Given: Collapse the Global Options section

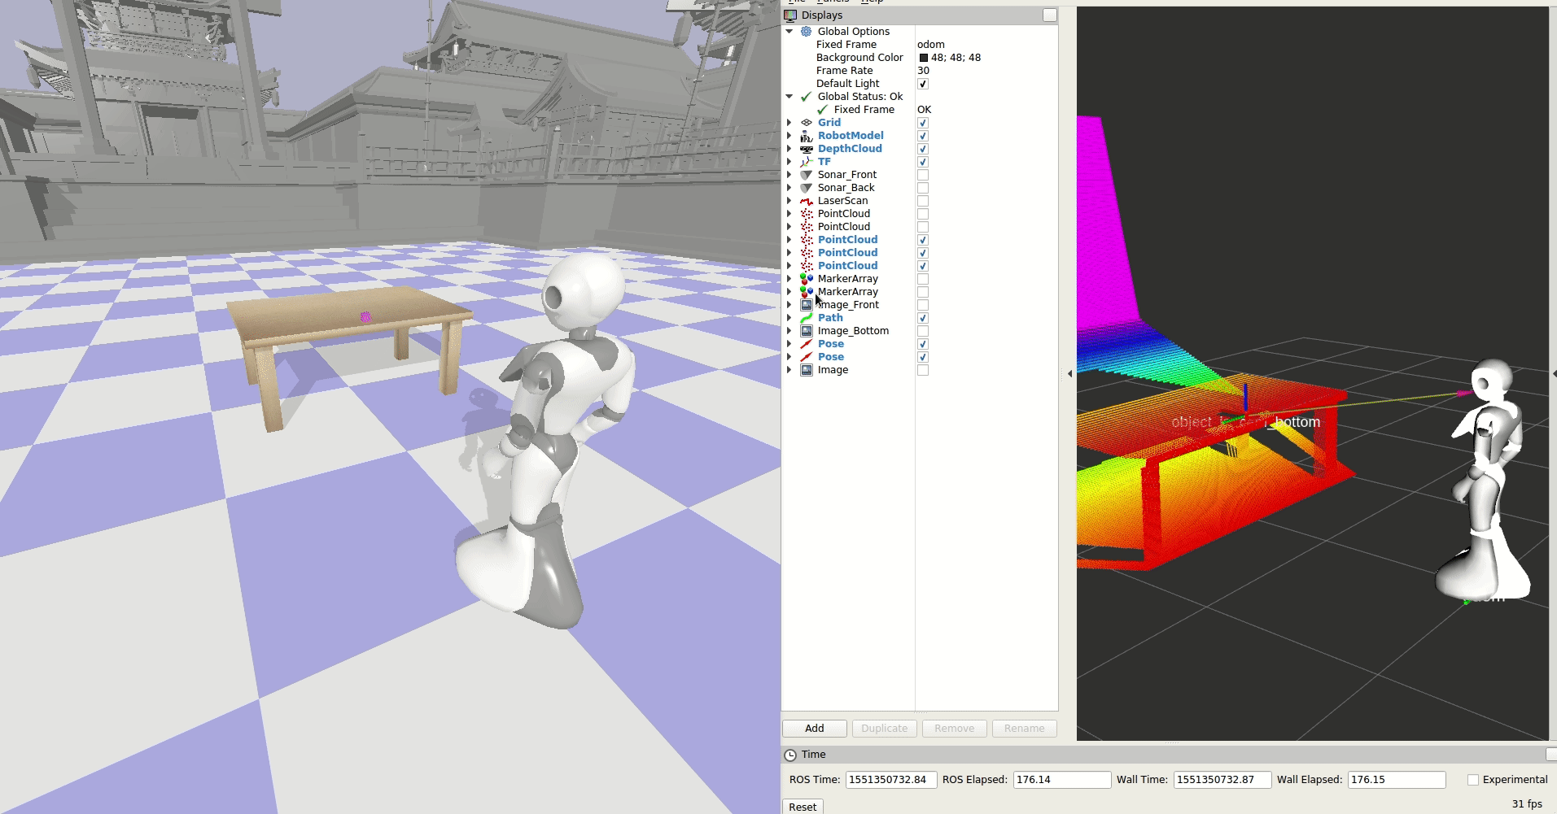Looking at the screenshot, I should 789,31.
